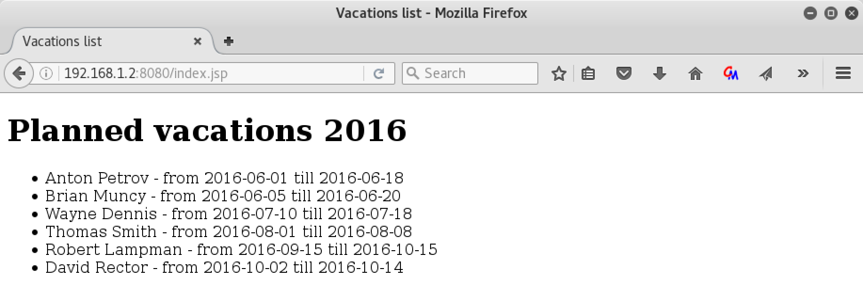This screenshot has height=301, width=863.
Task: Click the paper plane send-tab icon
Action: coord(766,73)
